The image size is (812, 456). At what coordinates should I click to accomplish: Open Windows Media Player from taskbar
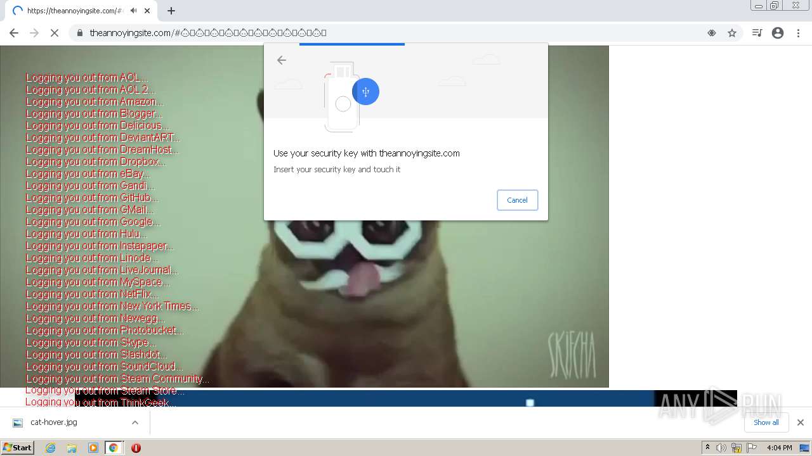pos(93,448)
